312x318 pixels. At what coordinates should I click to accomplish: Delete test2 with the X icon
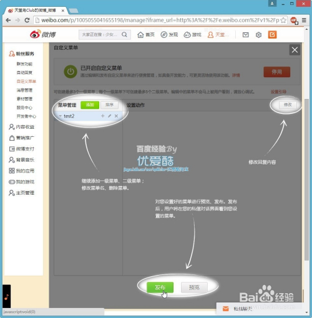[x=116, y=116]
